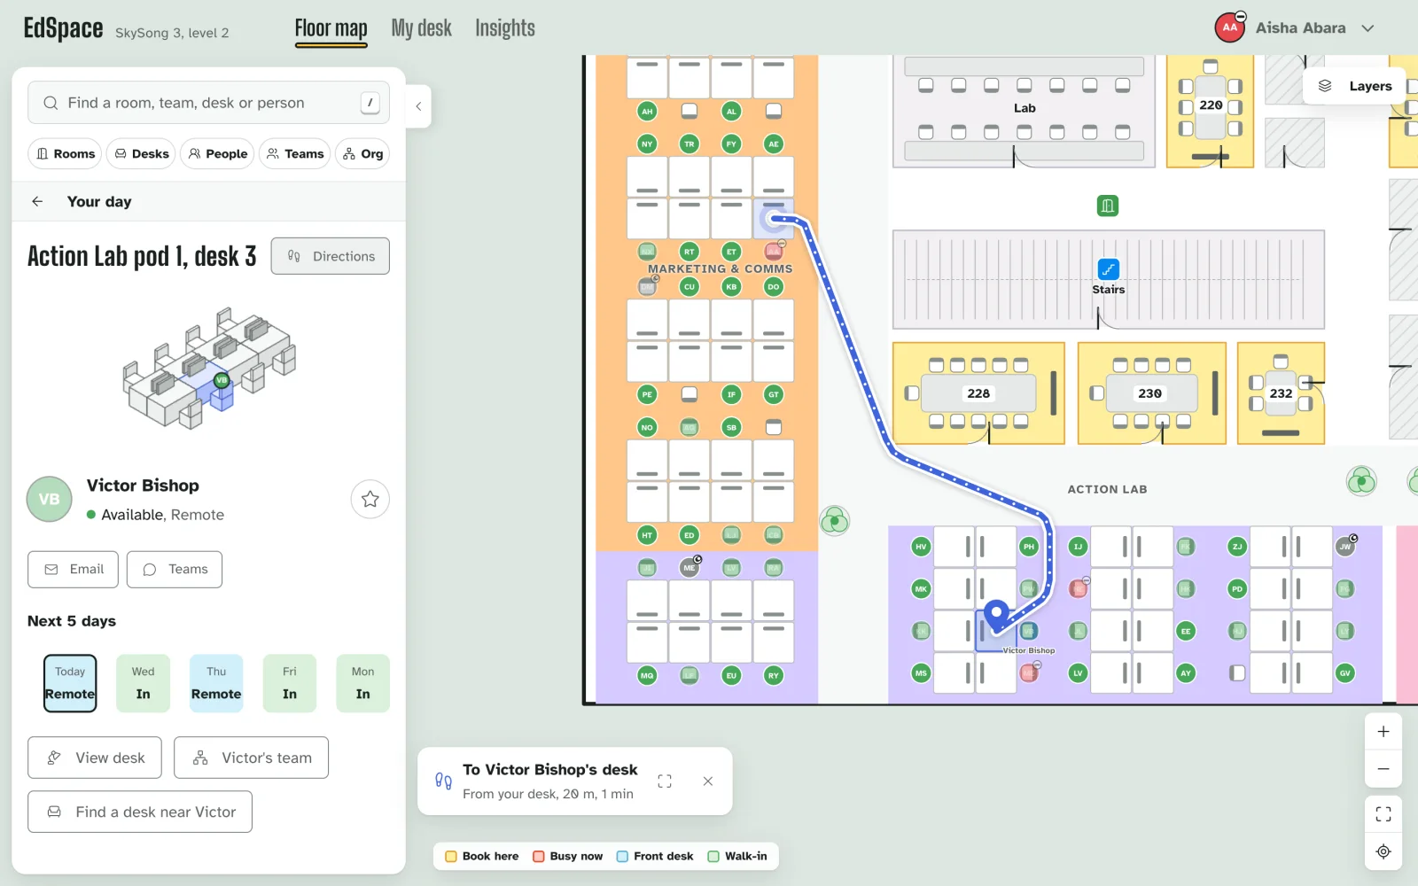The width and height of the screenshot is (1418, 886).
Task: Collapse the side panel with chevron
Action: point(418,106)
